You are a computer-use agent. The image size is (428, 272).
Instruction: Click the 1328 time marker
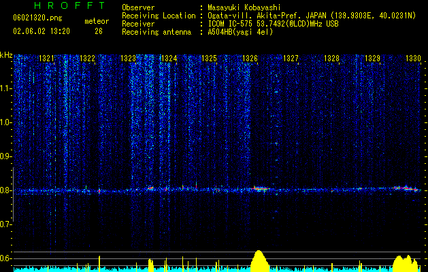(331, 58)
